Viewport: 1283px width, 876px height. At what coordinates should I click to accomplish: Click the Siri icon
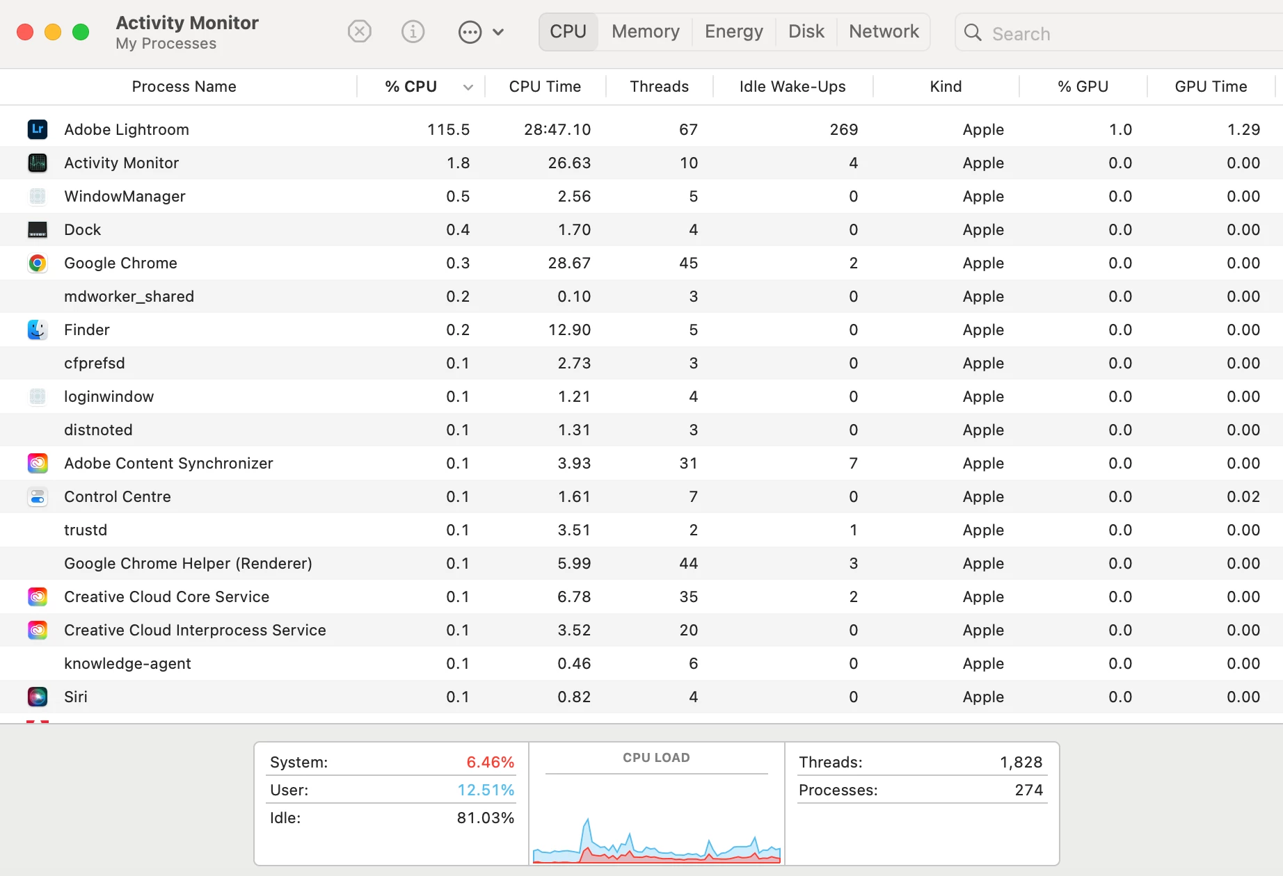(x=38, y=697)
